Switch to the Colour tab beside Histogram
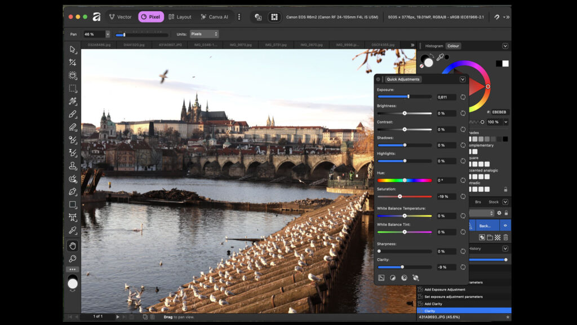 tap(454, 46)
